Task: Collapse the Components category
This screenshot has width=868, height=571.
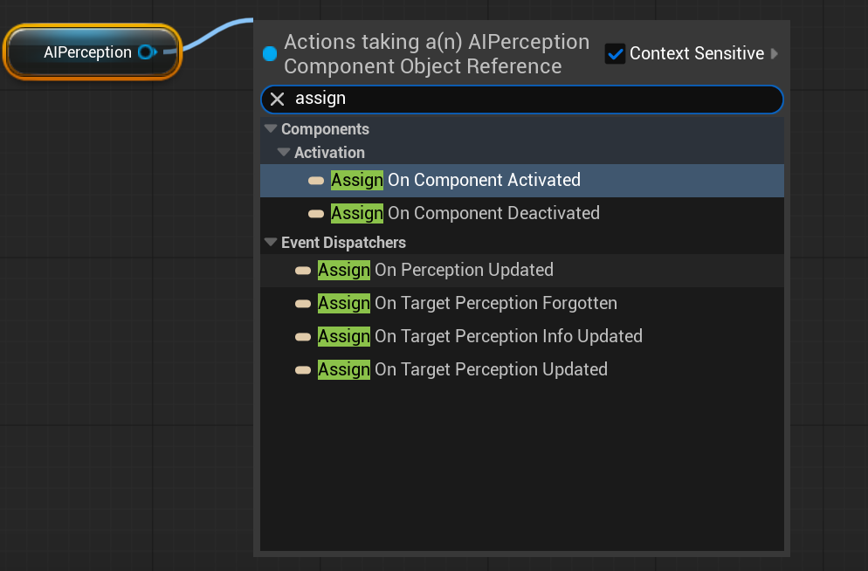Action: tap(271, 129)
